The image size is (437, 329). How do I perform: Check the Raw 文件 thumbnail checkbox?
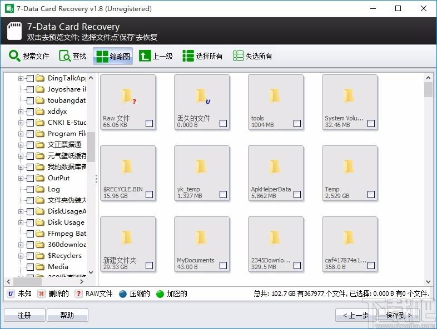point(150,123)
